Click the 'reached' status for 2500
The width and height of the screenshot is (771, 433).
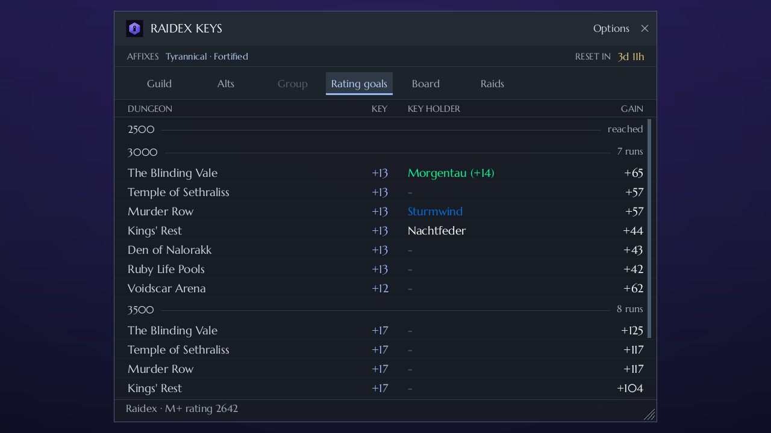[x=625, y=129]
